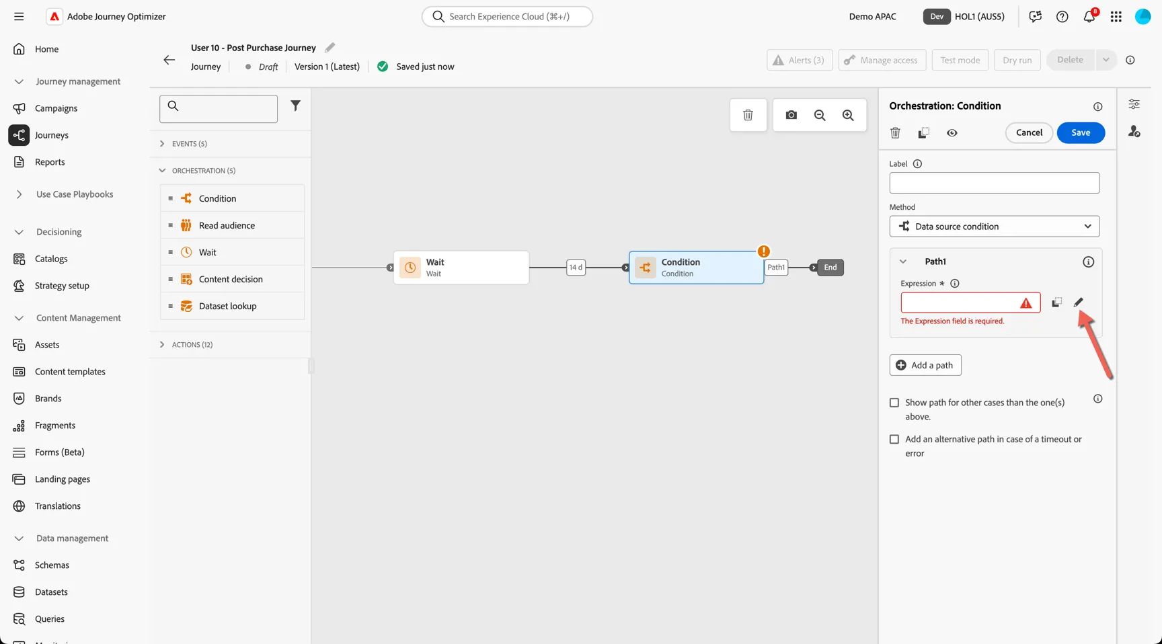Click the blue Save button

(1081, 132)
